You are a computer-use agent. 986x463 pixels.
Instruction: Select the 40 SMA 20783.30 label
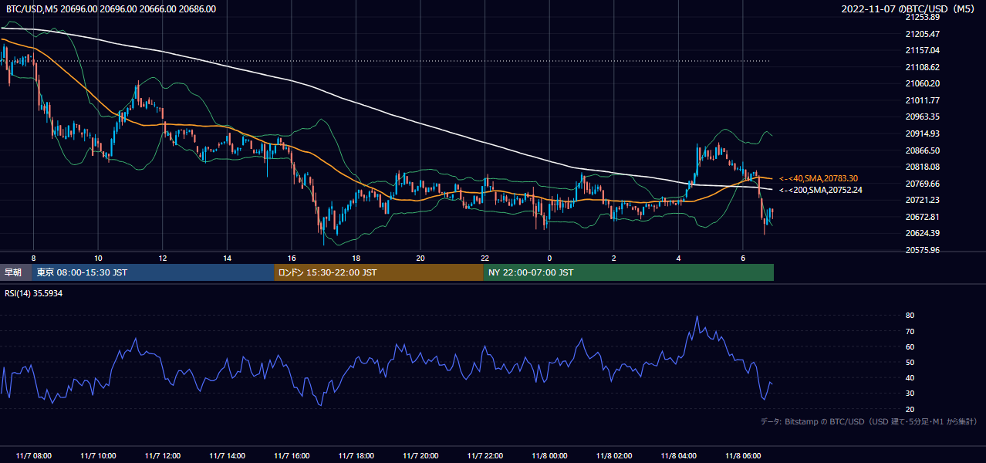[819, 178]
